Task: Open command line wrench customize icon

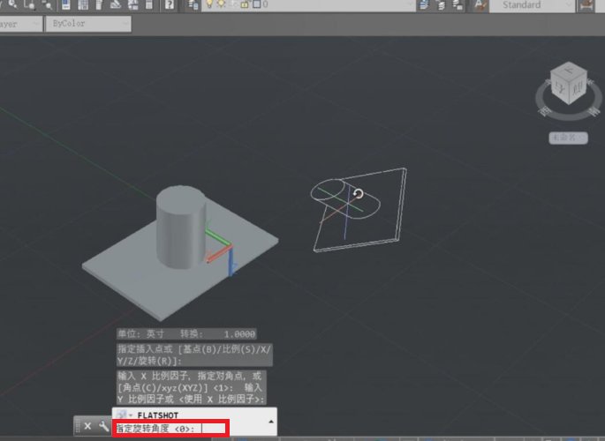Action: [103, 427]
